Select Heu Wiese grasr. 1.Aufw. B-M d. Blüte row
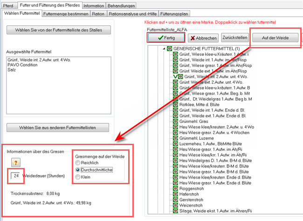The image size is (303, 221). (213, 172)
